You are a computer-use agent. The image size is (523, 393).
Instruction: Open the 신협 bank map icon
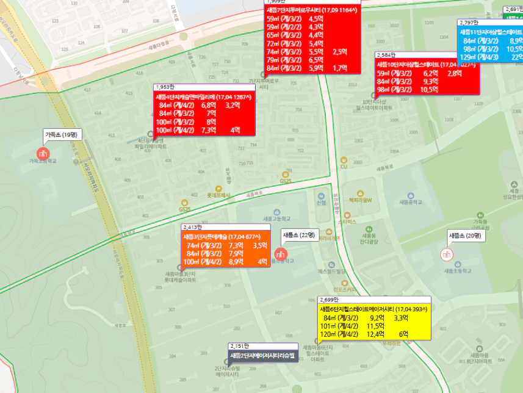point(321,195)
